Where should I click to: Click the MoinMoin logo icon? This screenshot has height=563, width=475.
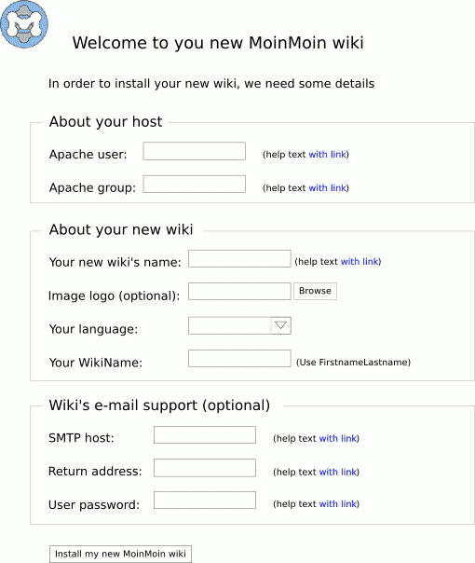[24, 24]
